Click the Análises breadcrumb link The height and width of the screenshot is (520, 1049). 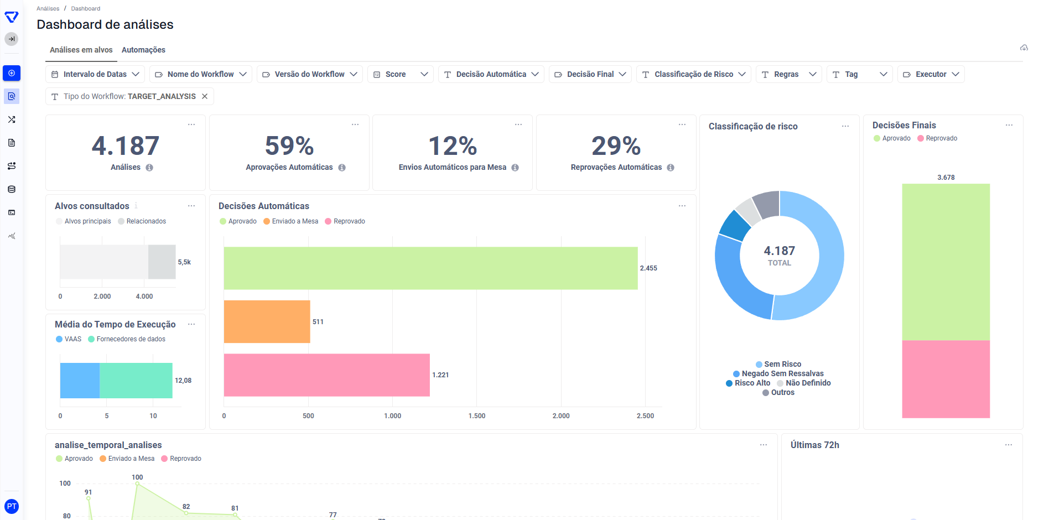click(48, 8)
